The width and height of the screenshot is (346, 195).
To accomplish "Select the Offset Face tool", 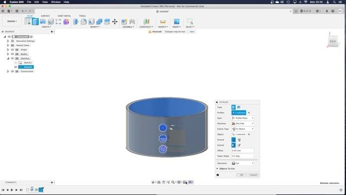I will point(107,22).
